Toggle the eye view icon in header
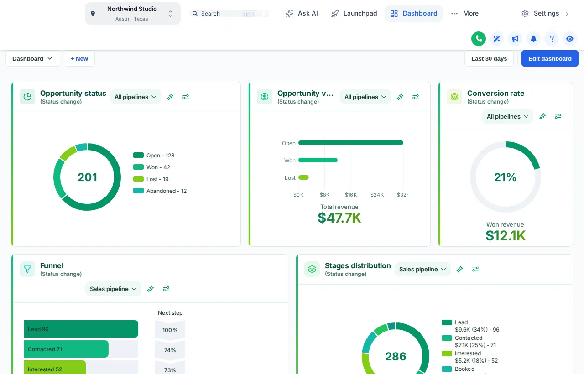This screenshot has width=584, height=374. tap(570, 39)
